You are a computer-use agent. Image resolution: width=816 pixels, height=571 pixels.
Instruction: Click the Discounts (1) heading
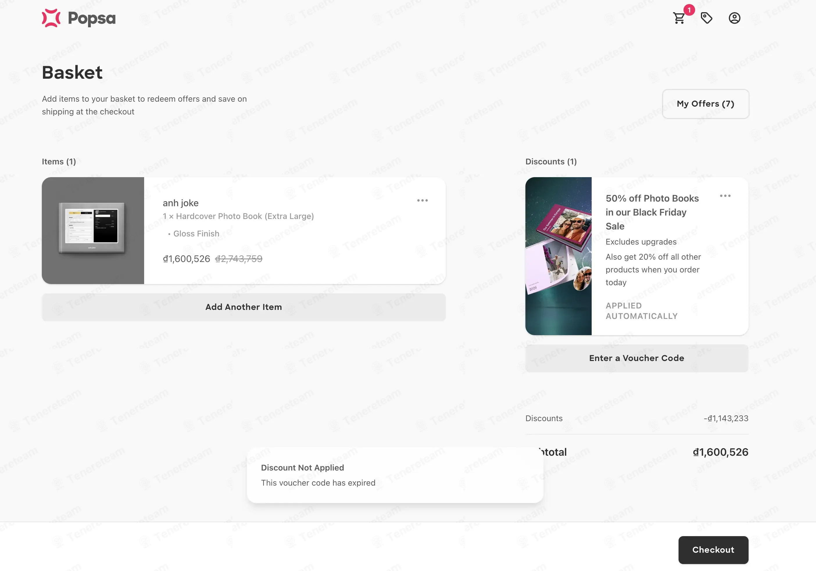pyautogui.click(x=551, y=161)
